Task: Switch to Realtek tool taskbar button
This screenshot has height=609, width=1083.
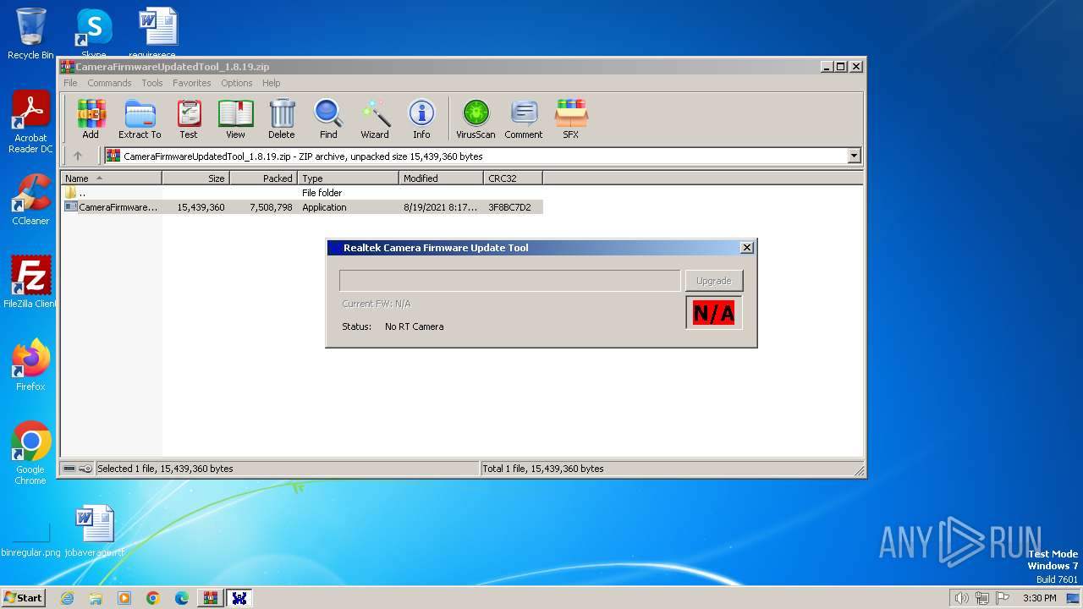Action: coord(239,598)
